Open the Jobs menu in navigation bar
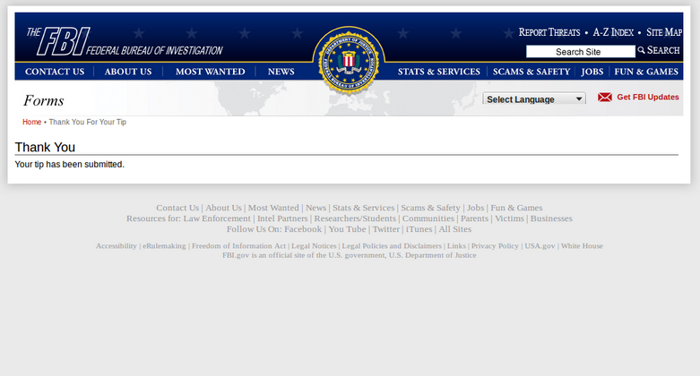700x376 pixels. point(592,72)
